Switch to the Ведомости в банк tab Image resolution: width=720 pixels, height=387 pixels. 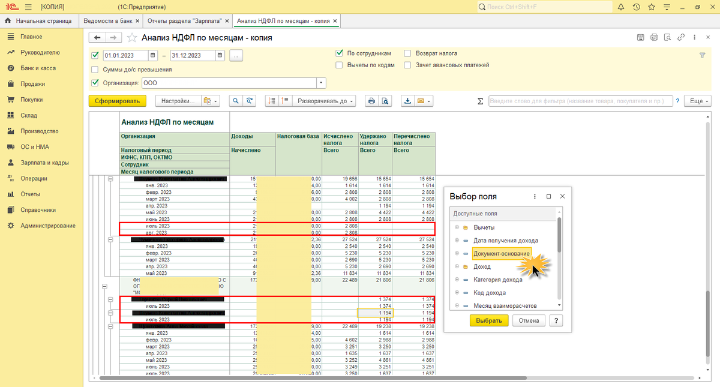click(108, 21)
